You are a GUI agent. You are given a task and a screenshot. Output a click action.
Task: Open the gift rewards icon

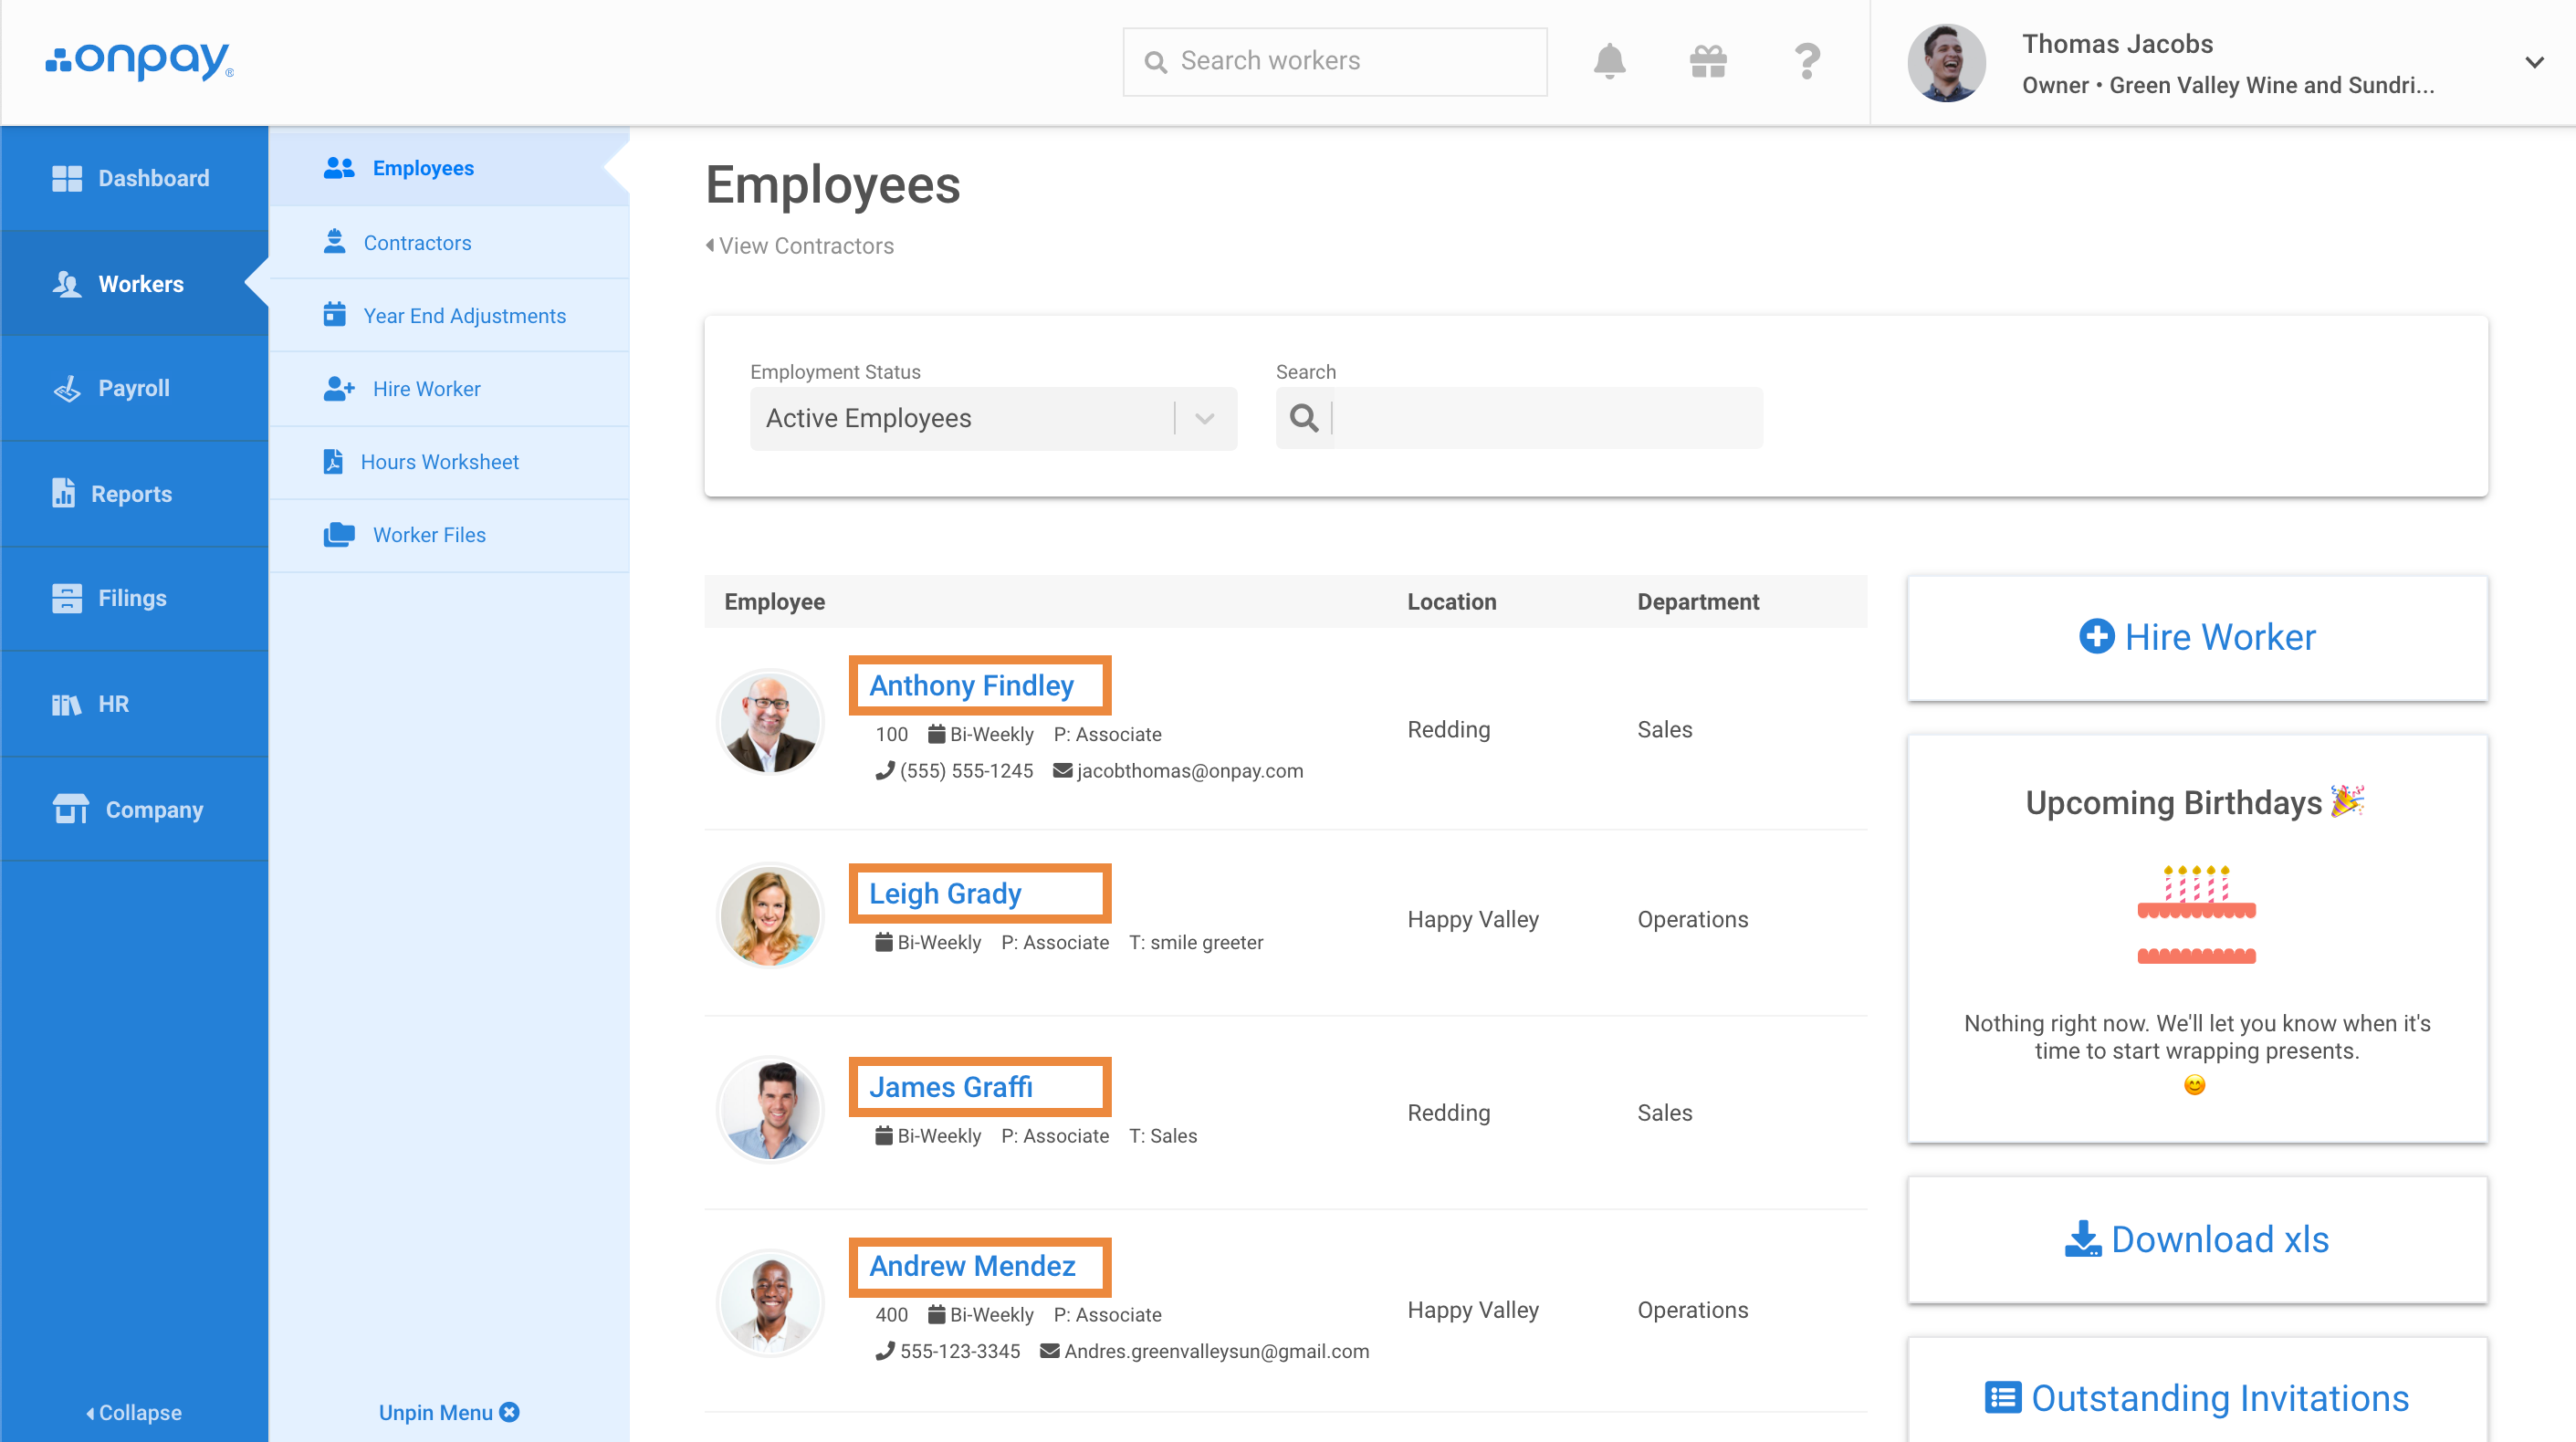point(1708,62)
